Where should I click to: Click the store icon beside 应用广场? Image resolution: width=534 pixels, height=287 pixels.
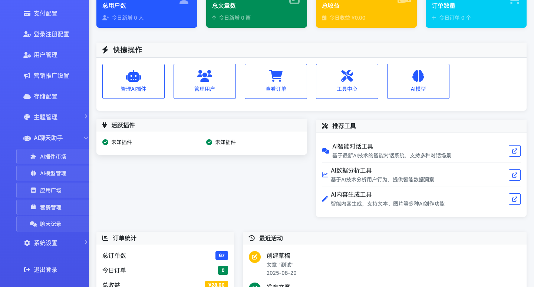pos(33,190)
